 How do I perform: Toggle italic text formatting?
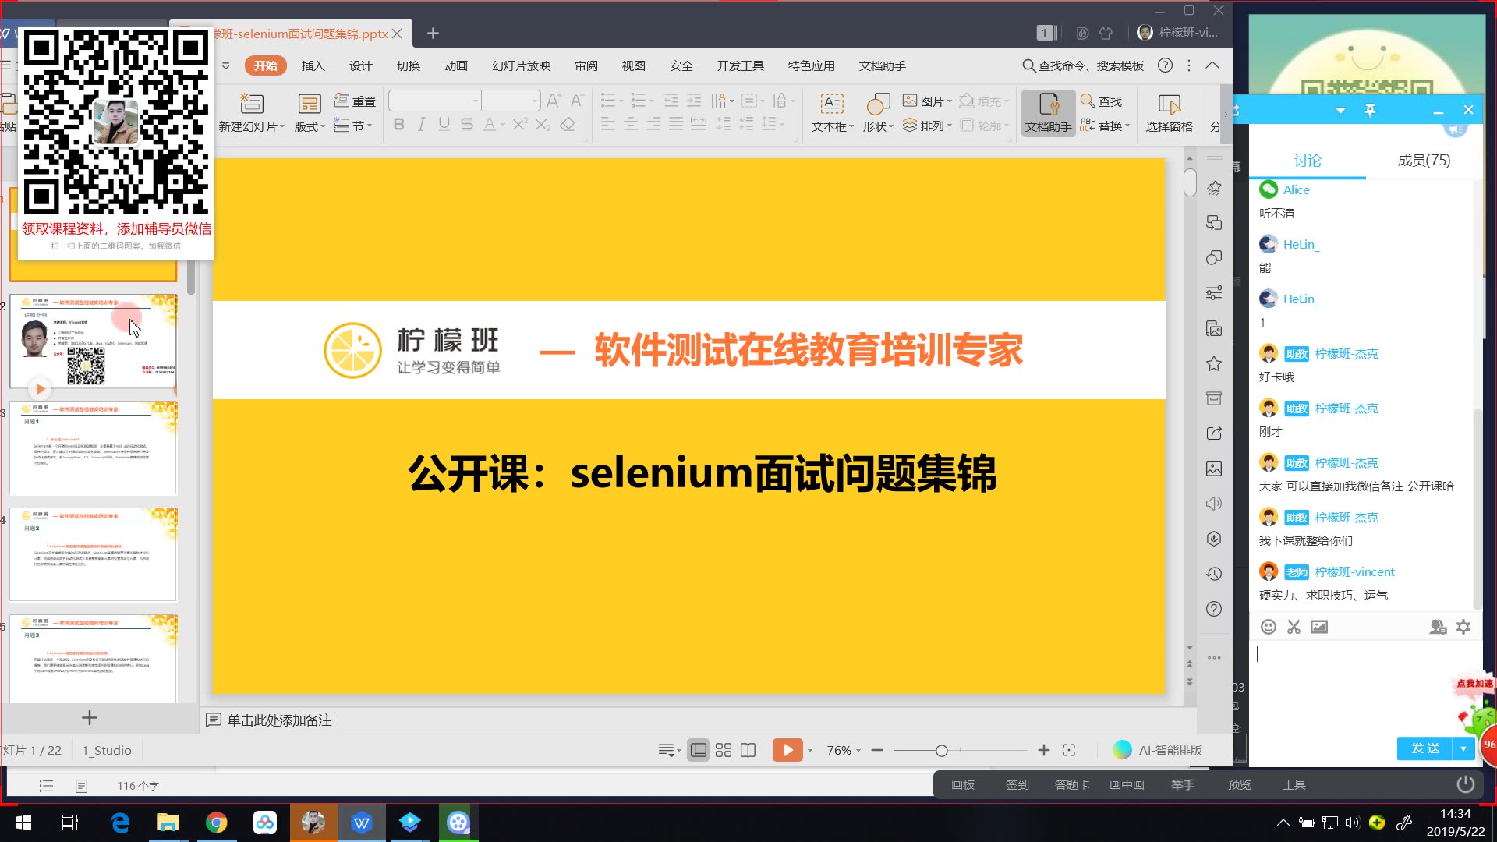coord(422,125)
